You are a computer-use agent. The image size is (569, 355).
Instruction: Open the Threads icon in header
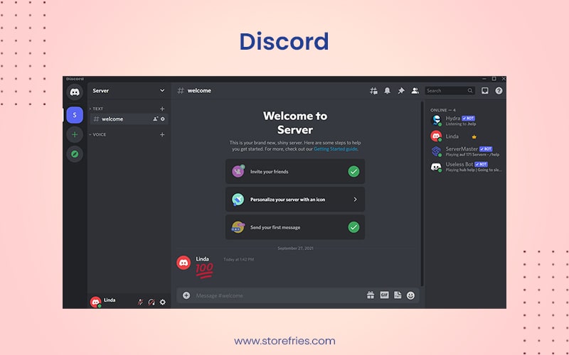[374, 91]
